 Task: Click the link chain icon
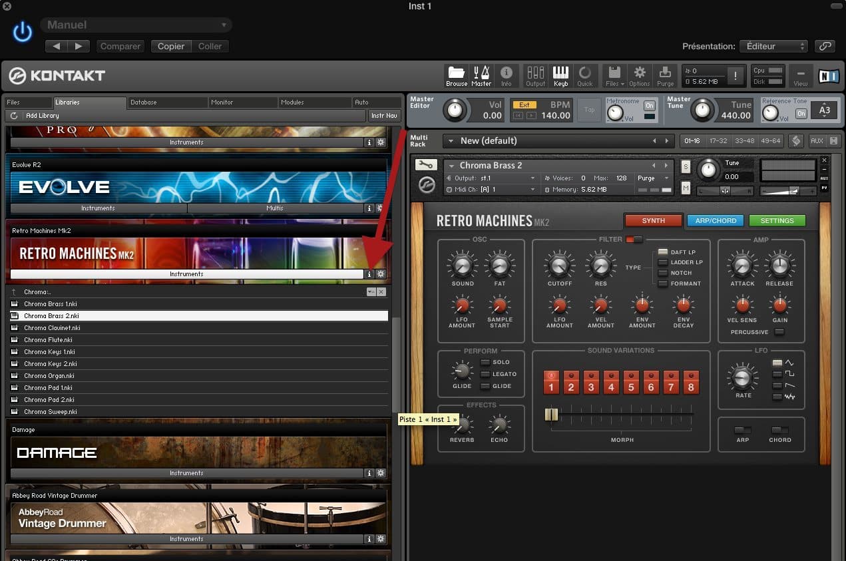(825, 46)
